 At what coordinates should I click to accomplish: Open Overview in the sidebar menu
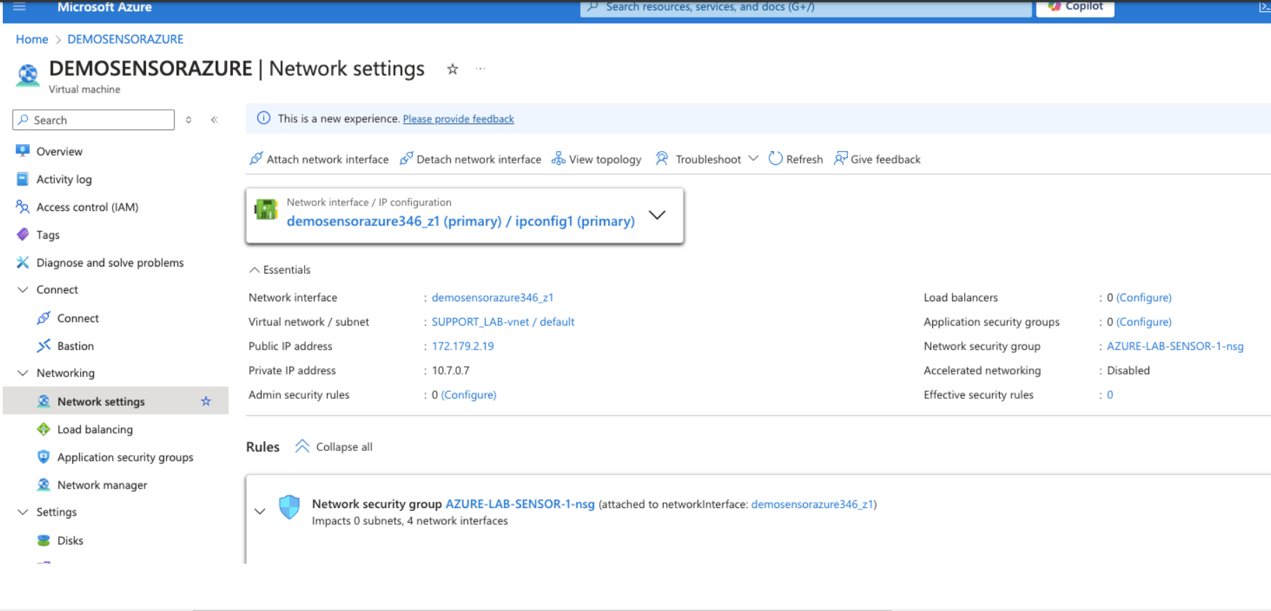point(59,152)
